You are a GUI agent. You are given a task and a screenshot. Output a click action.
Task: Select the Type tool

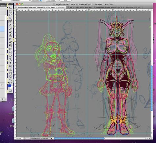click(10, 59)
